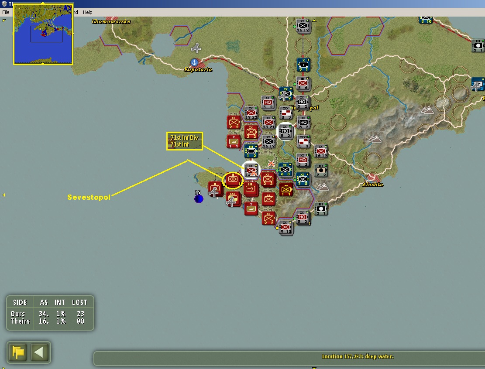This screenshot has width=485, height=369.
Task: Select the grey III infantry counter 5-6
Action: [303, 83]
